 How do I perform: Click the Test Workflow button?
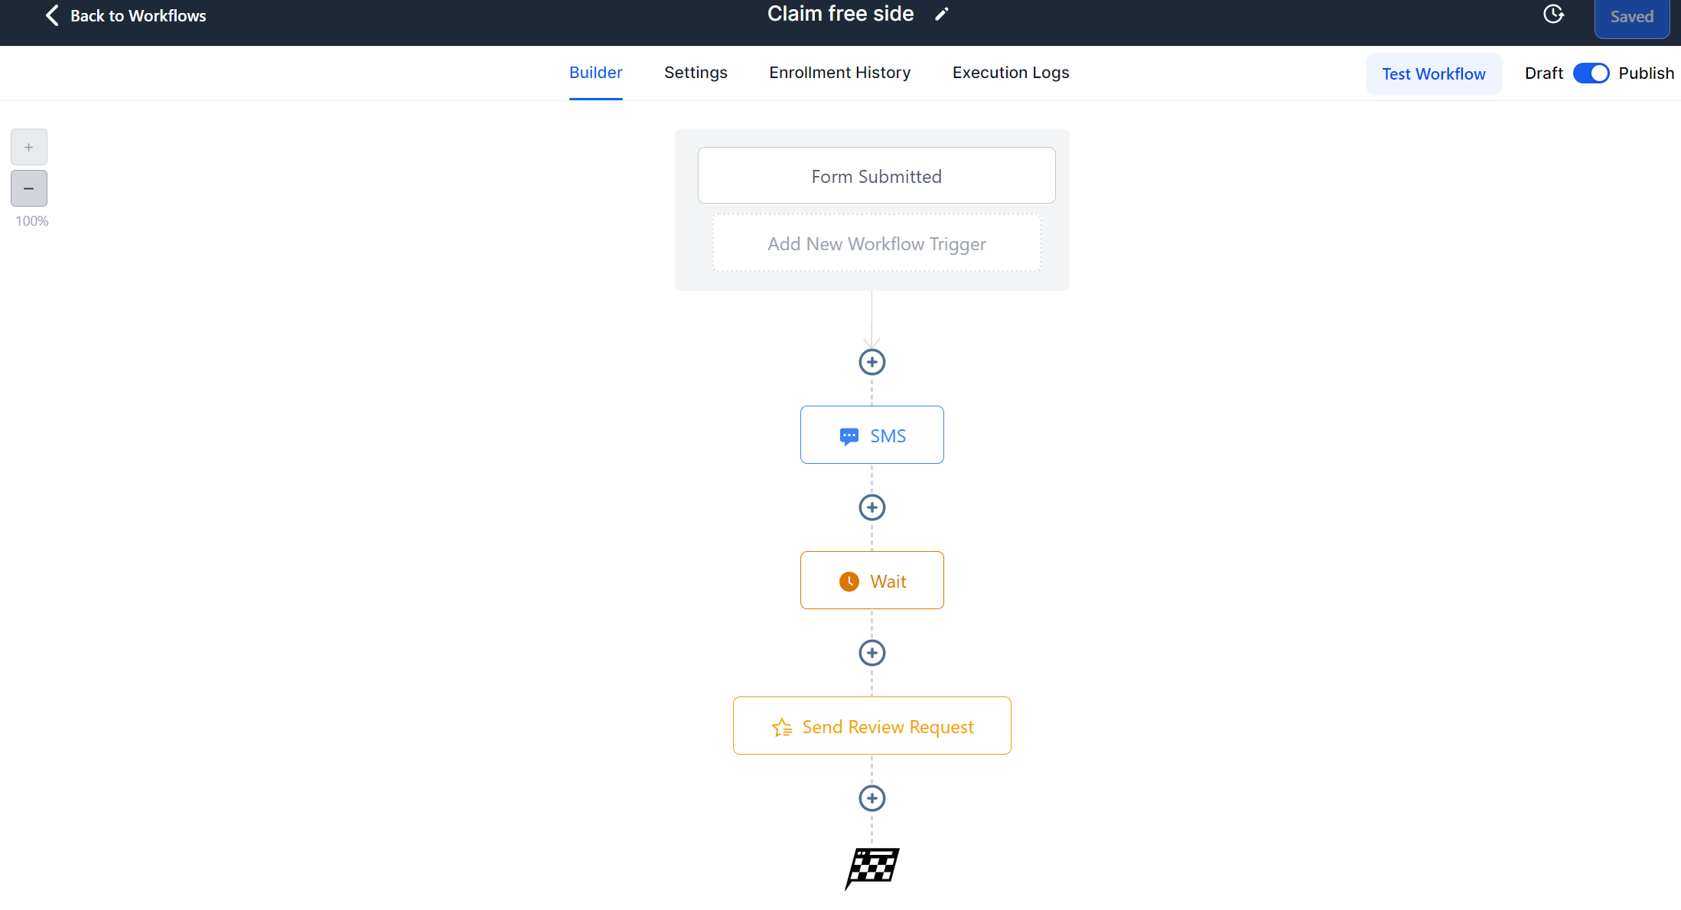1434,74
